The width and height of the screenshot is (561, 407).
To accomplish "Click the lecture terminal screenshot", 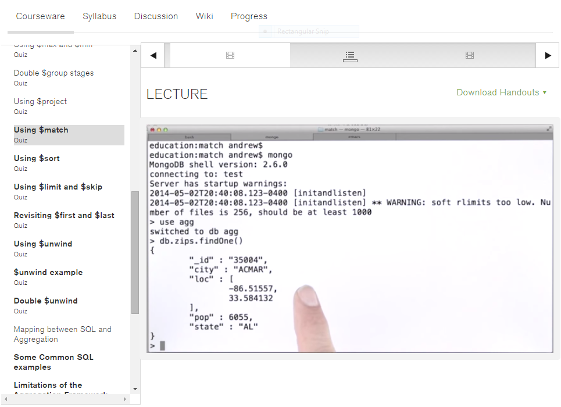I will [x=349, y=238].
